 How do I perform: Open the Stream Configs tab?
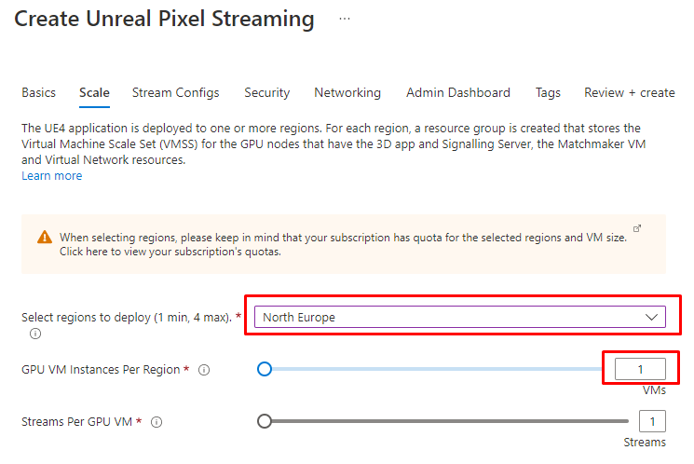click(x=176, y=92)
